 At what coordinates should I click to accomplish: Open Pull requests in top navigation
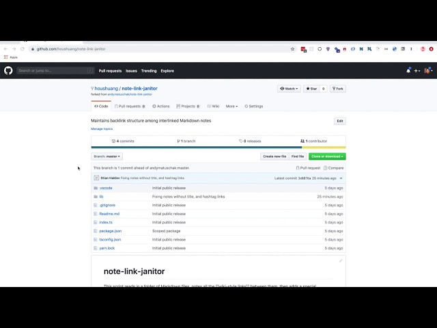coord(110,71)
